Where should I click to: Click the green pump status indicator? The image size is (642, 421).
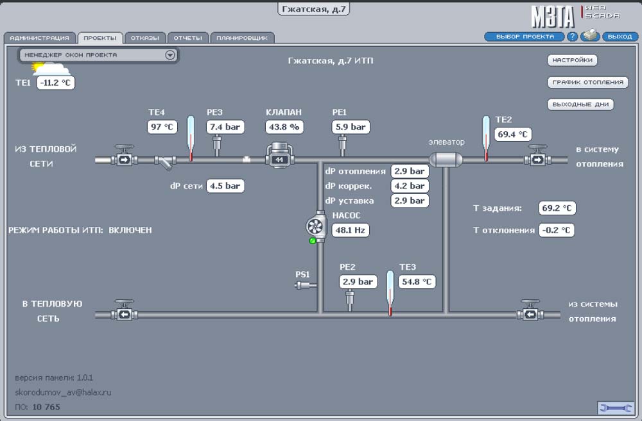tap(313, 241)
